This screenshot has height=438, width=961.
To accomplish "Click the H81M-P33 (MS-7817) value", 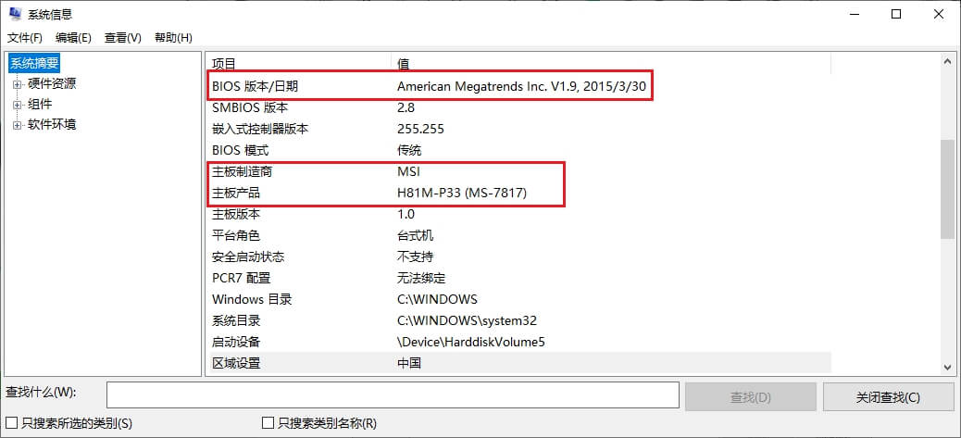I will (x=462, y=193).
